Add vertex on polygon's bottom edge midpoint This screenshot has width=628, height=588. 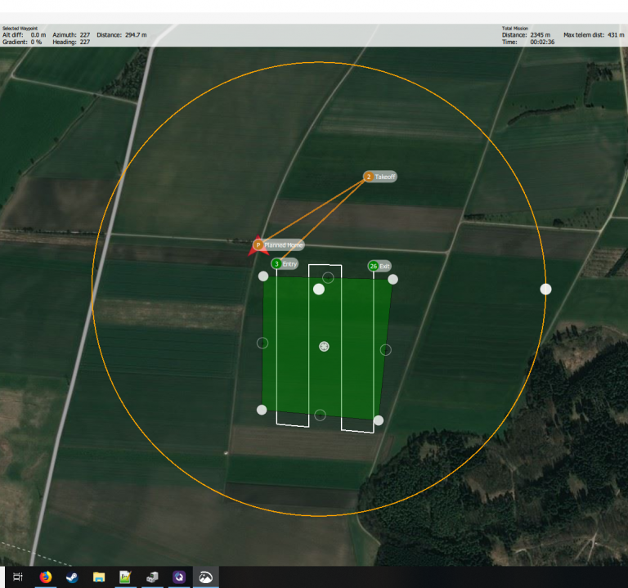click(x=320, y=415)
